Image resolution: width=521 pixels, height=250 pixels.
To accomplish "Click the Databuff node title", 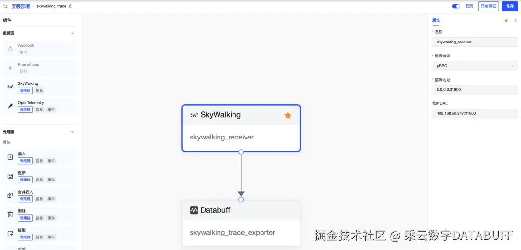I will click(x=215, y=210).
